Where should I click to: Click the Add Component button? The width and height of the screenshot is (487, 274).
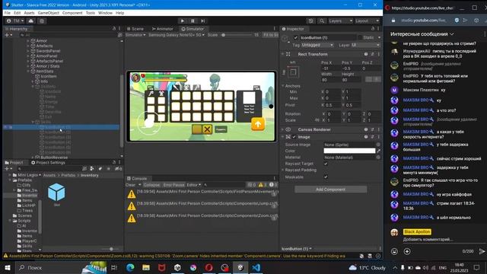(330, 190)
